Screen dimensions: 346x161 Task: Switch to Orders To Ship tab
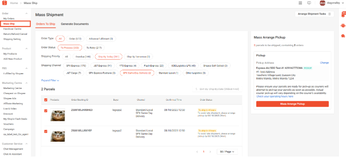(45, 24)
